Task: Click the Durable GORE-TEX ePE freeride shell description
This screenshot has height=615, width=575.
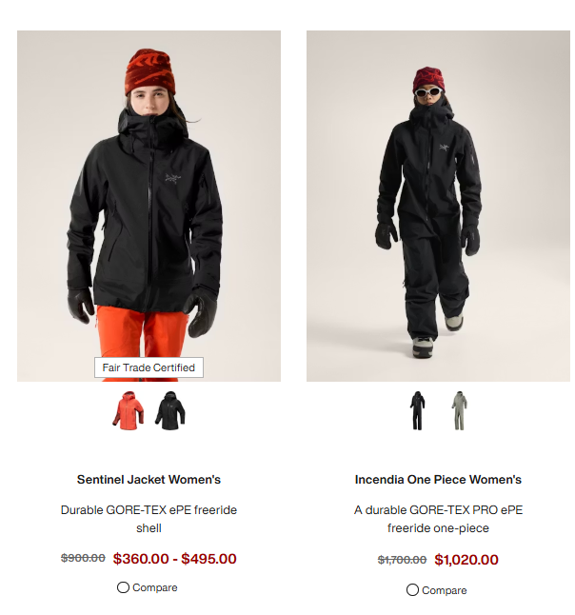Action: 149,519
